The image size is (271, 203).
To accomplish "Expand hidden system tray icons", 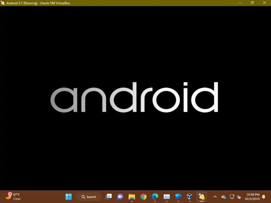I will click(x=215, y=197).
